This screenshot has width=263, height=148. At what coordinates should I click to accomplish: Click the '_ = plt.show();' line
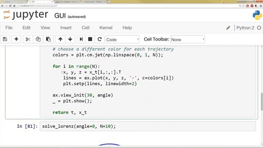(72, 101)
